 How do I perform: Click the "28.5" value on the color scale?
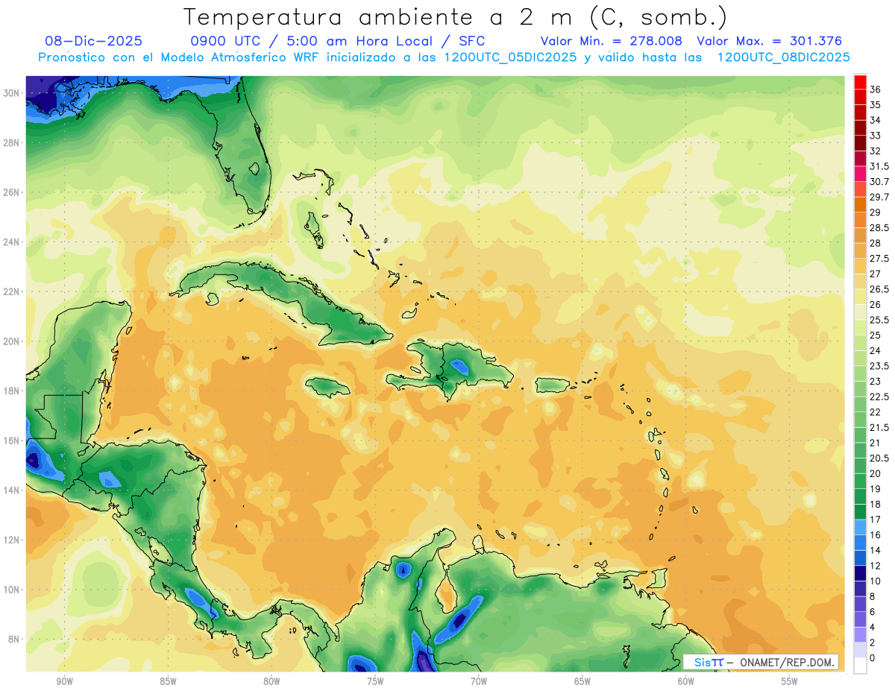click(x=879, y=228)
